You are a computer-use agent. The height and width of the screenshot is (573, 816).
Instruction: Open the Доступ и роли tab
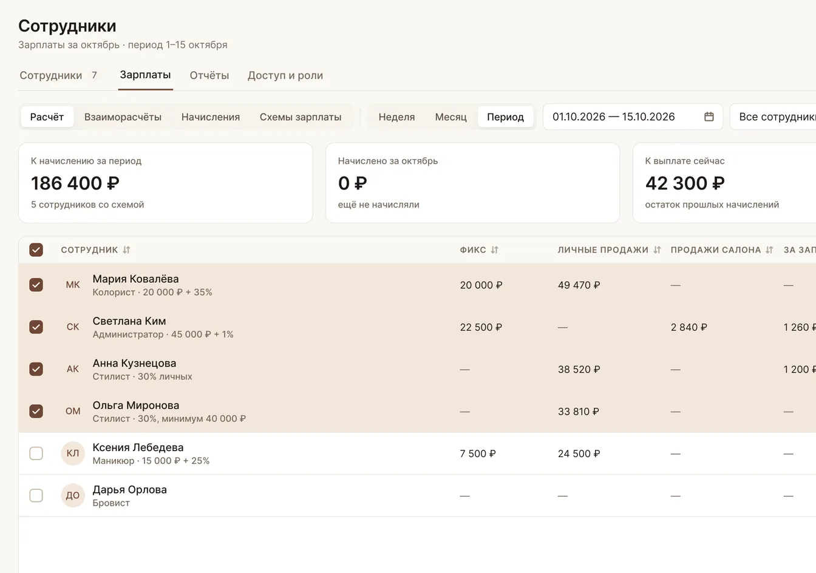285,75
